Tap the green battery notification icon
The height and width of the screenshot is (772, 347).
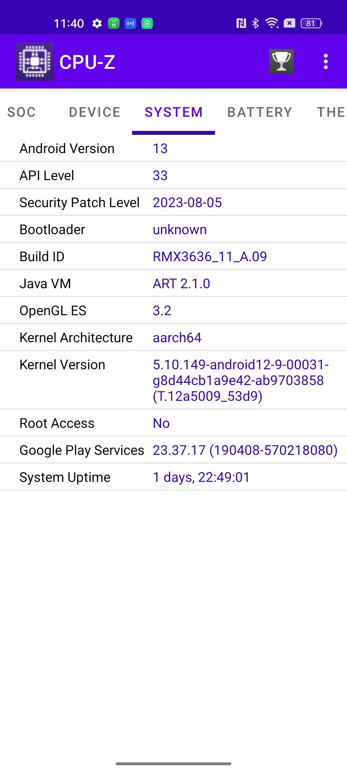click(147, 23)
